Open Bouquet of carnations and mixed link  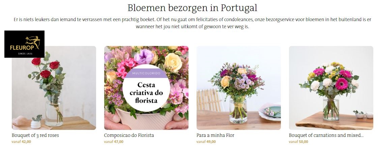326,135
